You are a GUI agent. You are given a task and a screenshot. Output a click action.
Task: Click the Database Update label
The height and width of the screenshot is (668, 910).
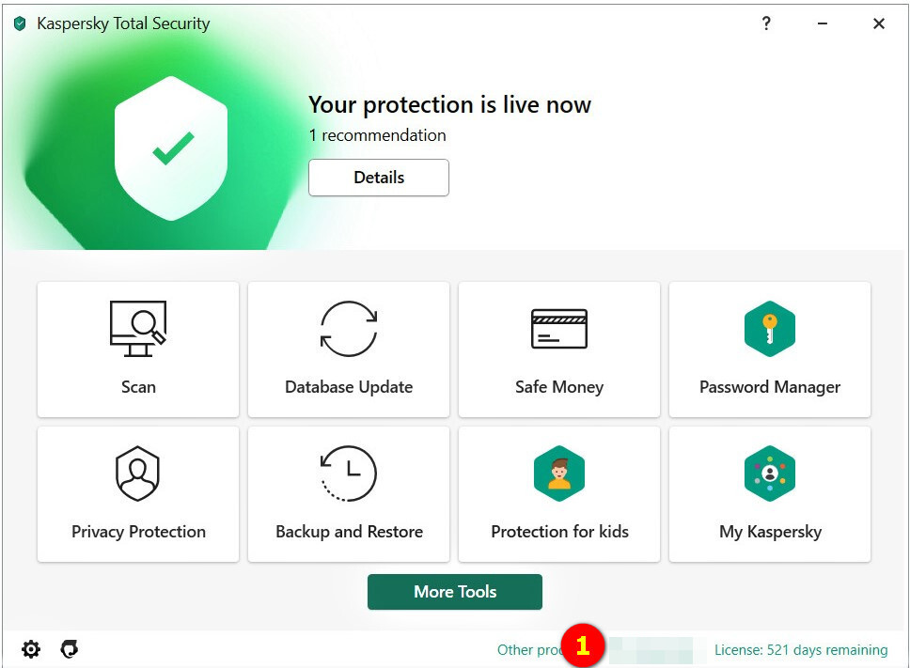coord(349,387)
